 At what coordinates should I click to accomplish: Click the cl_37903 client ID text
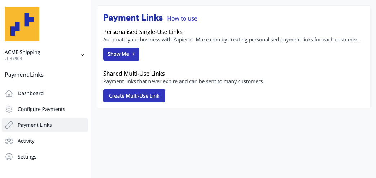point(13,58)
